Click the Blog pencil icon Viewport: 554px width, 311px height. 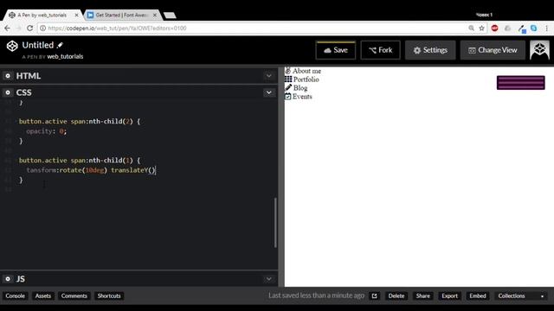click(288, 88)
